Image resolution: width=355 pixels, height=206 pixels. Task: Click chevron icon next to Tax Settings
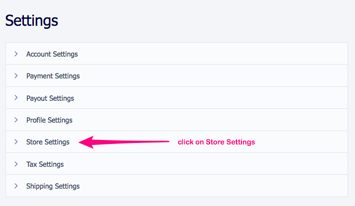pos(16,164)
